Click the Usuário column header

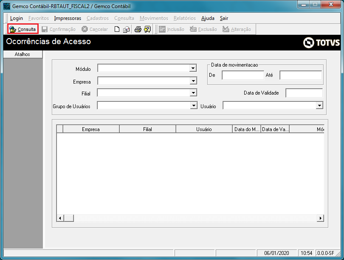tap(204, 129)
